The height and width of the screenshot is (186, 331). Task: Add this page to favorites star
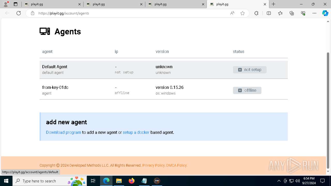243,13
